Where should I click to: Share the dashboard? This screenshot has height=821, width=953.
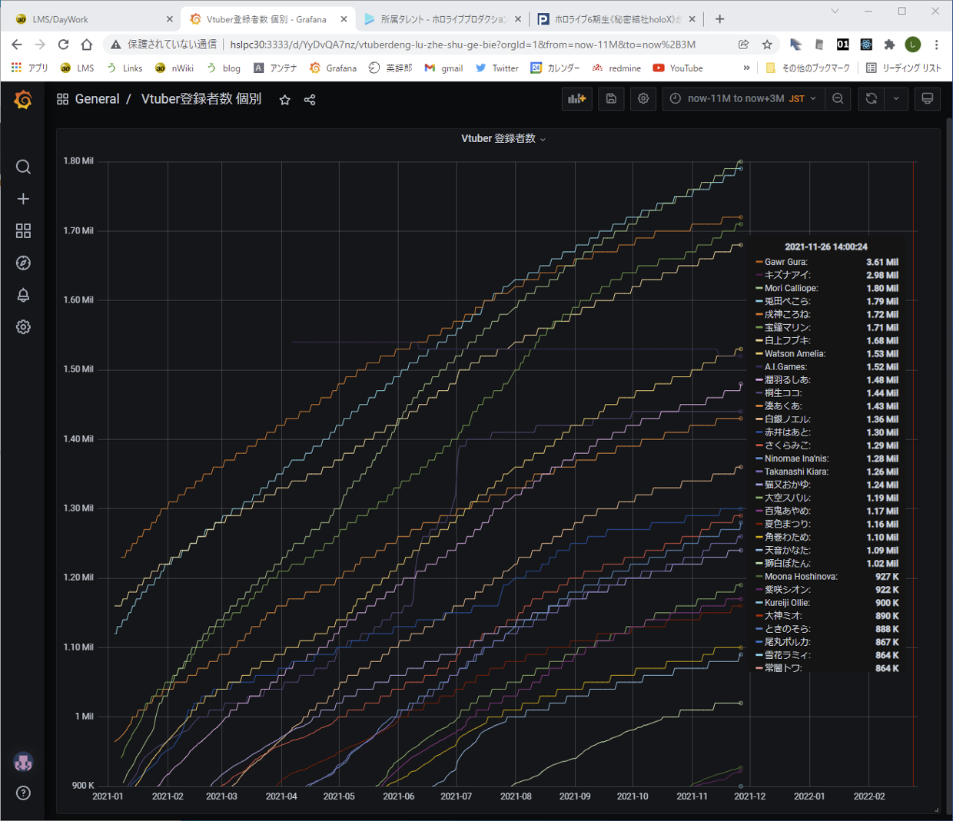(310, 100)
